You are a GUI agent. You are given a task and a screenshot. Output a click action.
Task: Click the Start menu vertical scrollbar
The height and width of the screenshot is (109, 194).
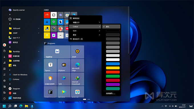point(128,30)
